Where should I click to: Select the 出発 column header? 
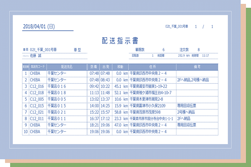click(x=105, y=67)
